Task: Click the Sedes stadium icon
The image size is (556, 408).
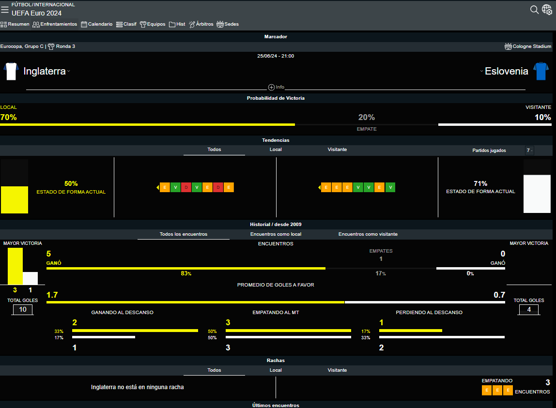Action: (220, 24)
